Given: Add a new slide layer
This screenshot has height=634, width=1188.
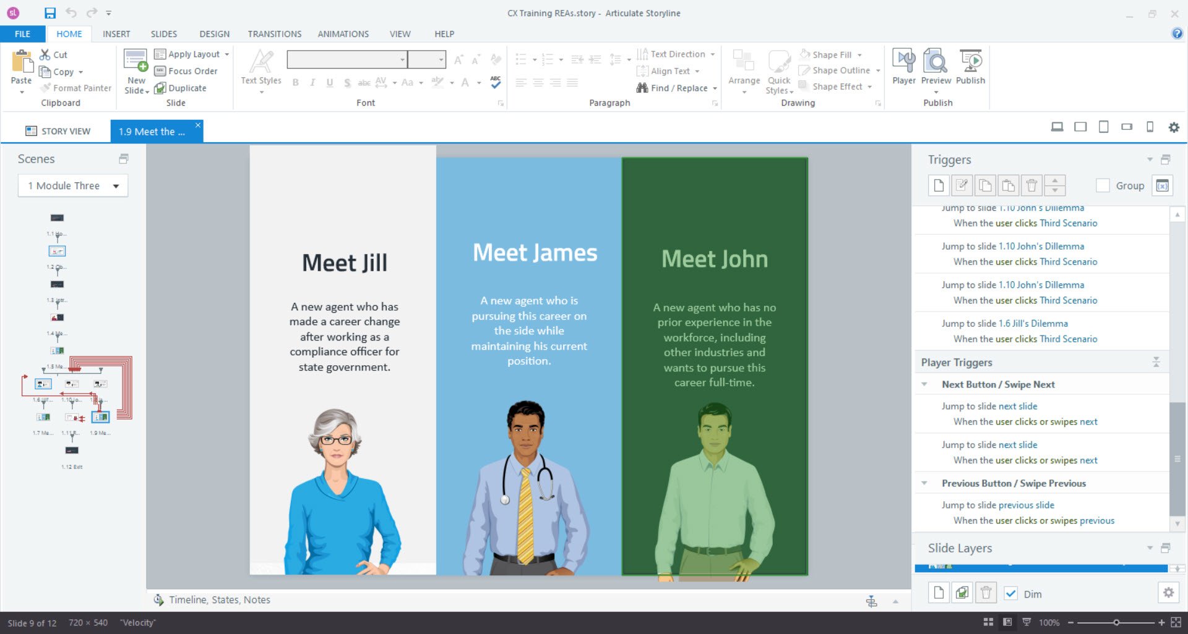Looking at the screenshot, I should click(939, 593).
